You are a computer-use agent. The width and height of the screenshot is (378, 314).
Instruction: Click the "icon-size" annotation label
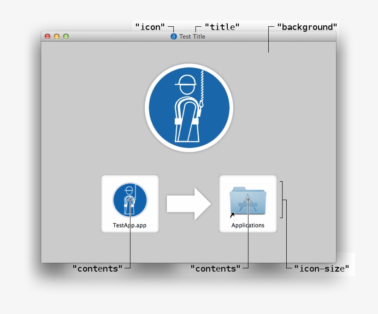322,268
